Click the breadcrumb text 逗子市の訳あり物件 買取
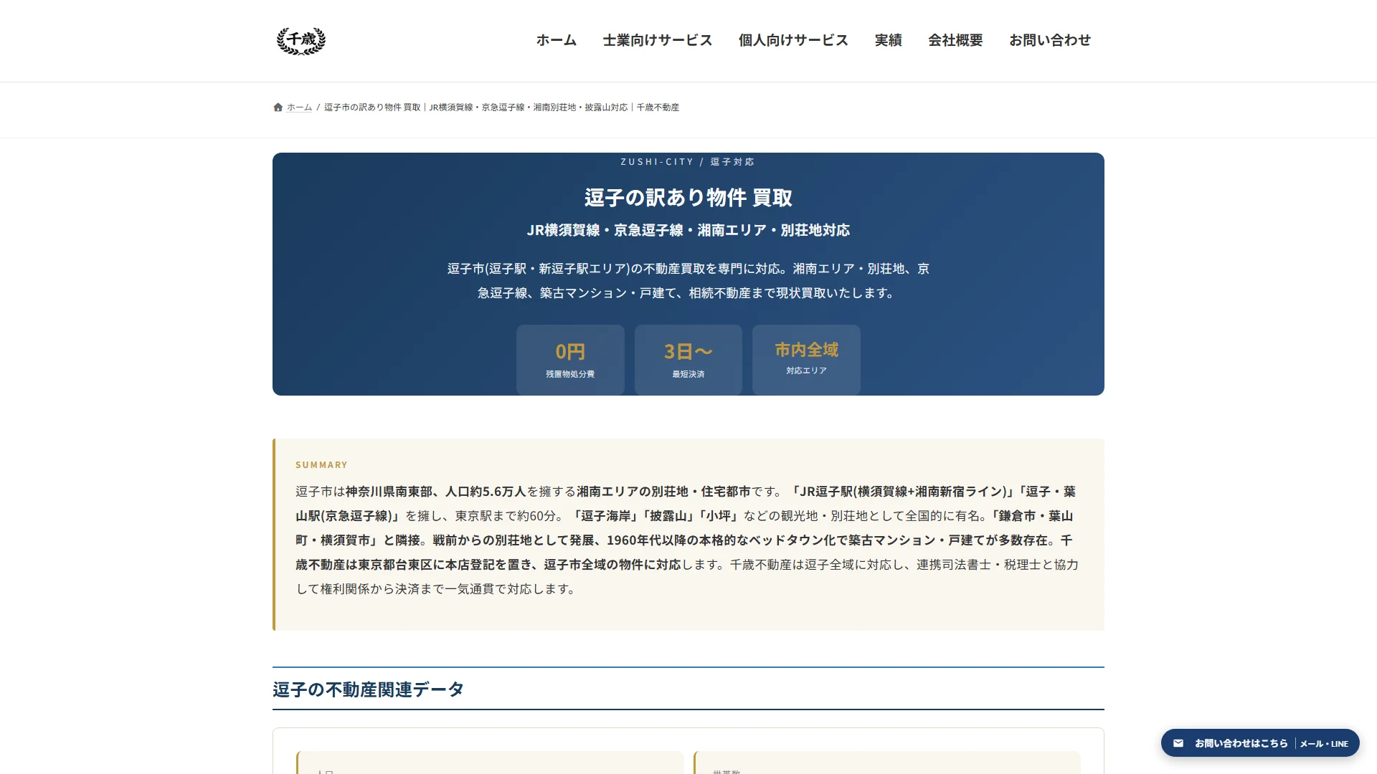Image resolution: width=1377 pixels, height=774 pixels. pos(372,107)
